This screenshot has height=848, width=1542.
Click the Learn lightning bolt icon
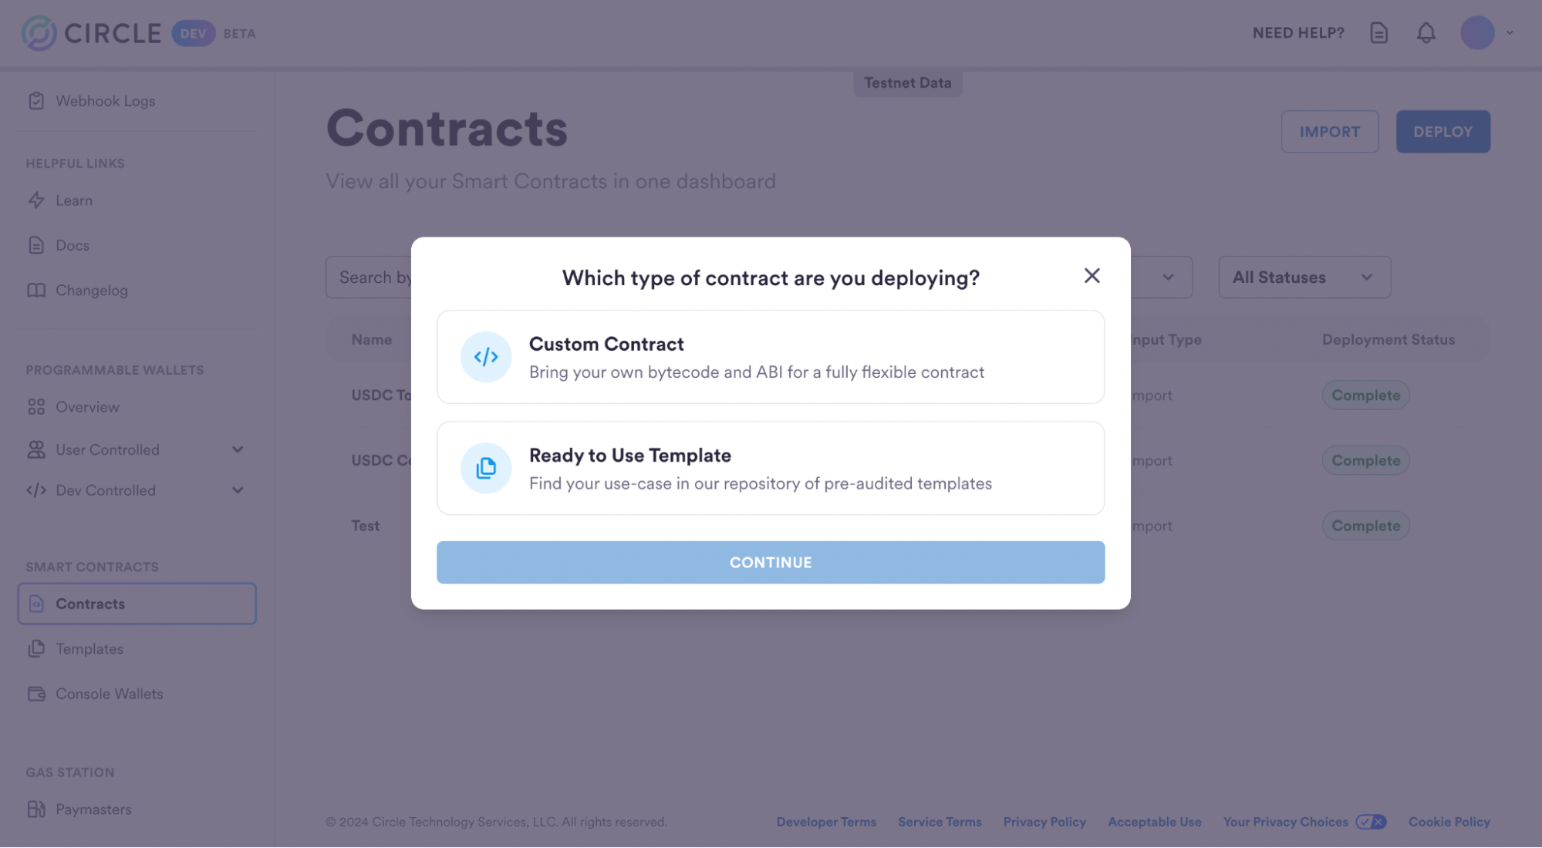click(36, 200)
